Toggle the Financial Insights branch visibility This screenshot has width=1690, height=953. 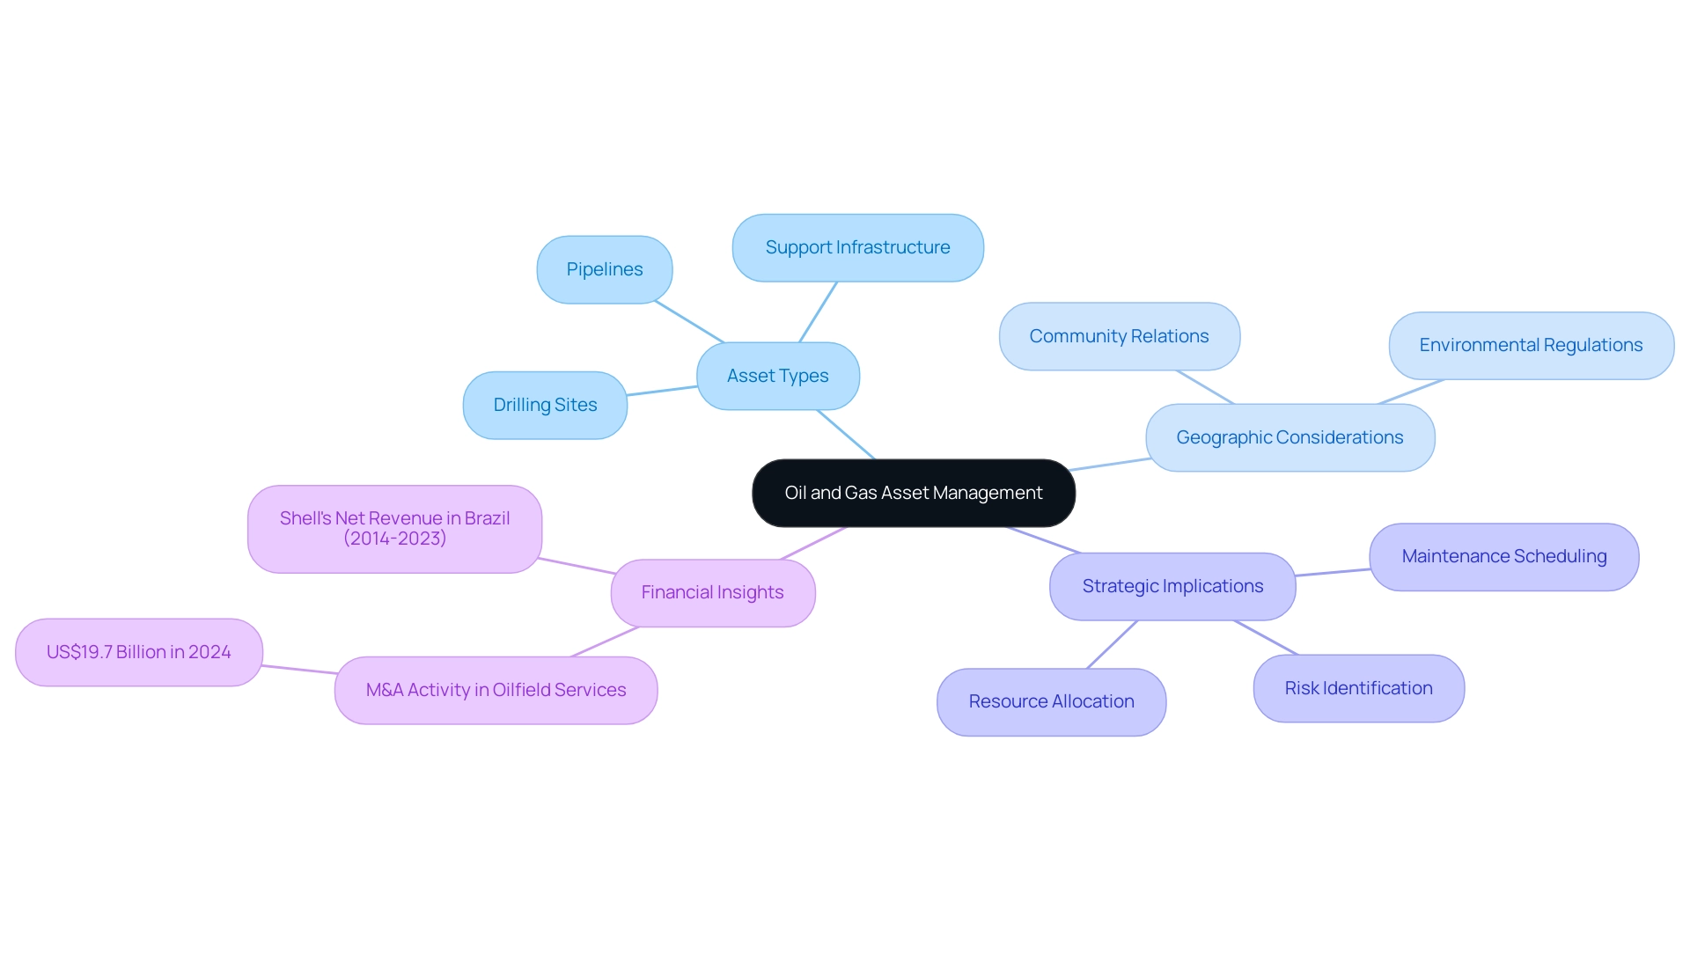[x=715, y=590]
